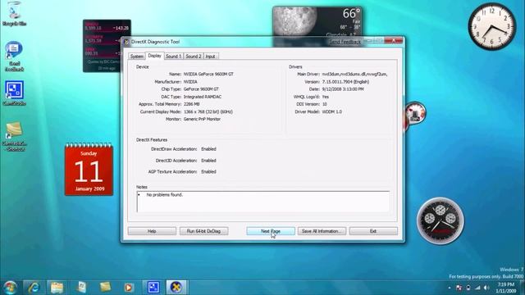The height and width of the screenshot is (295, 525).
Task: Open the Recycle Bin desktop icon
Action: click(x=14, y=13)
